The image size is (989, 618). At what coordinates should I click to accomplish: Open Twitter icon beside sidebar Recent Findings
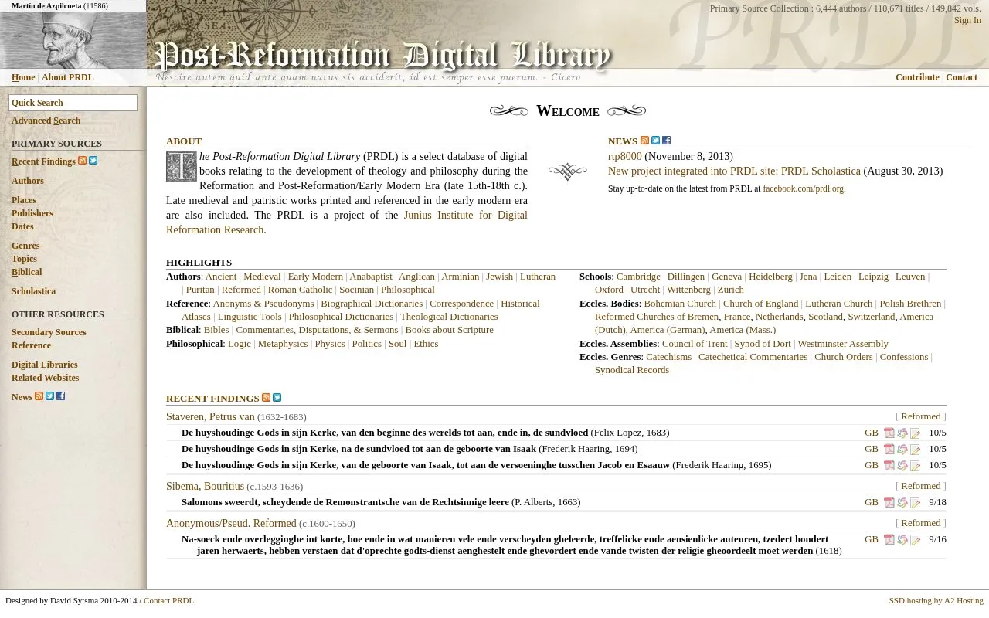click(93, 161)
